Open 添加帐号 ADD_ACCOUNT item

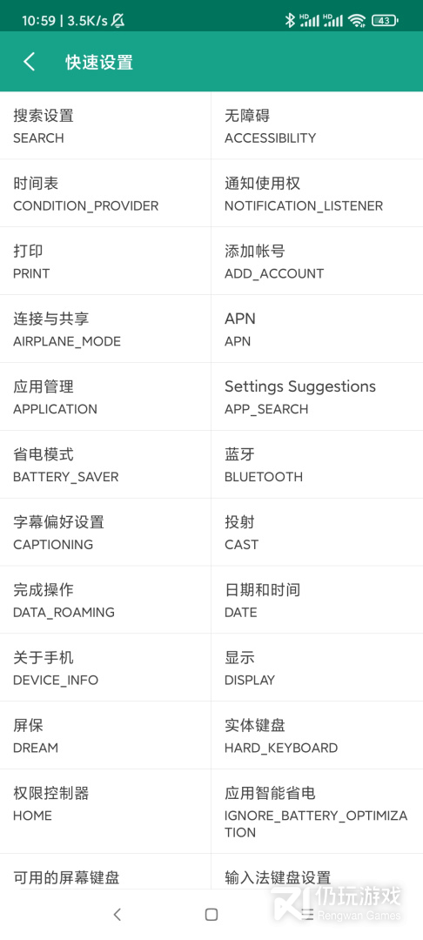pos(317,261)
